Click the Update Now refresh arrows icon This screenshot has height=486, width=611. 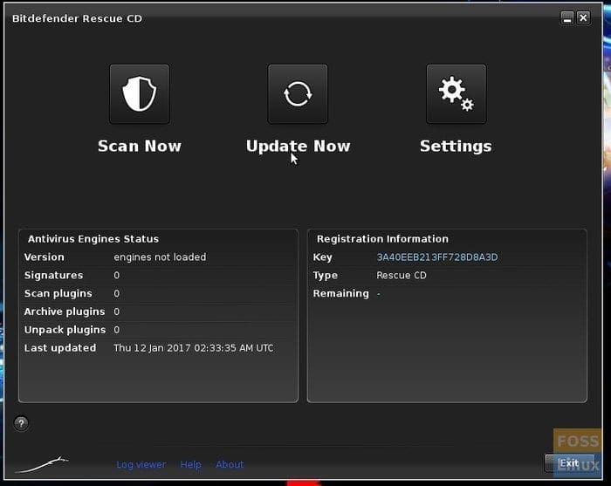pyautogui.click(x=298, y=94)
